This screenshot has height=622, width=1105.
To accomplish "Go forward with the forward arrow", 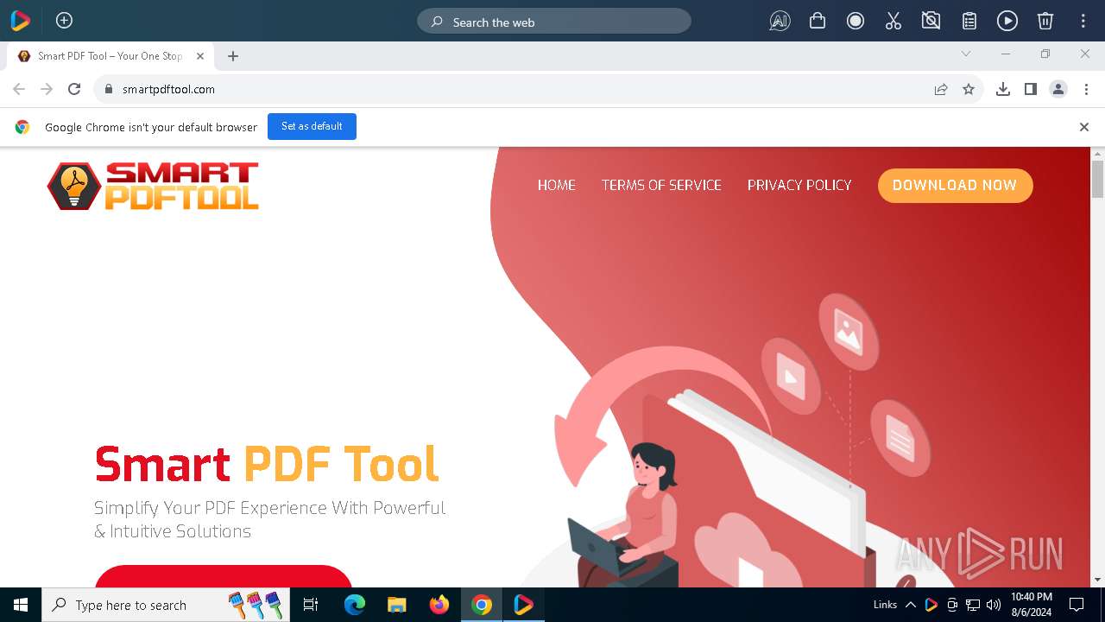I will [47, 89].
